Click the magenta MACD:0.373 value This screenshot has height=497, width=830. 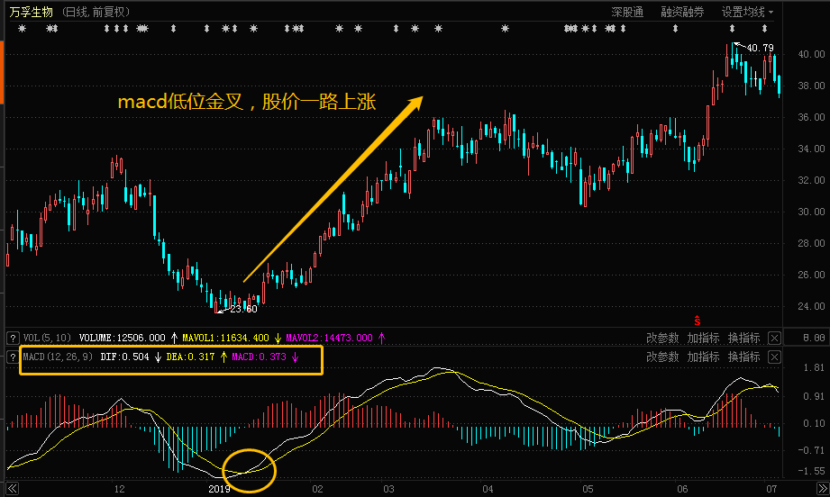pyautogui.click(x=259, y=357)
